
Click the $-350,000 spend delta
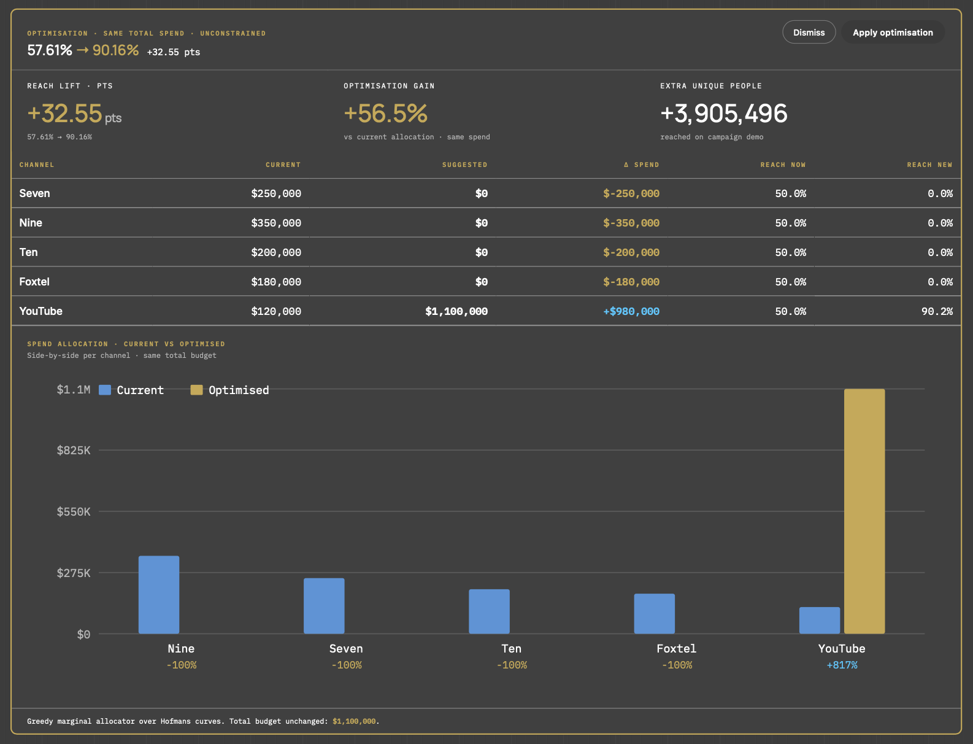631,223
